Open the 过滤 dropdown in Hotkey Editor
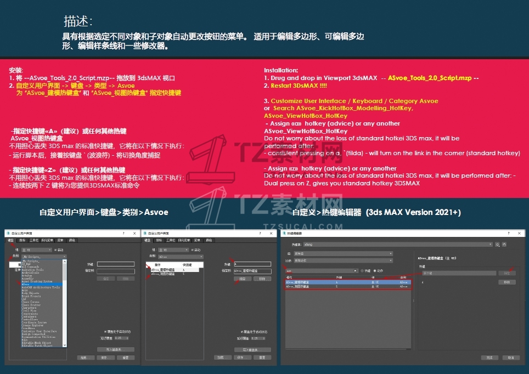Image resolution: width=529 pixels, height=374 pixels. 343,260
